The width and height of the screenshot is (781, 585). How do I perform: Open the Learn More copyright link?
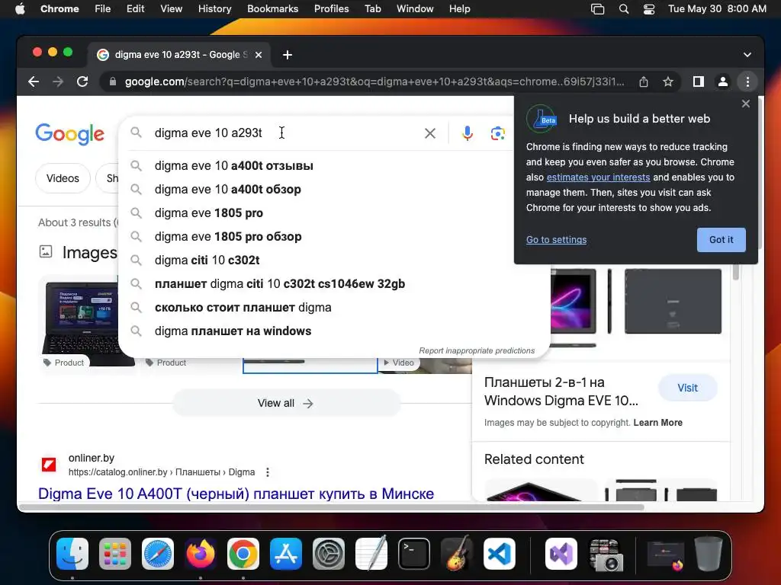(x=657, y=423)
